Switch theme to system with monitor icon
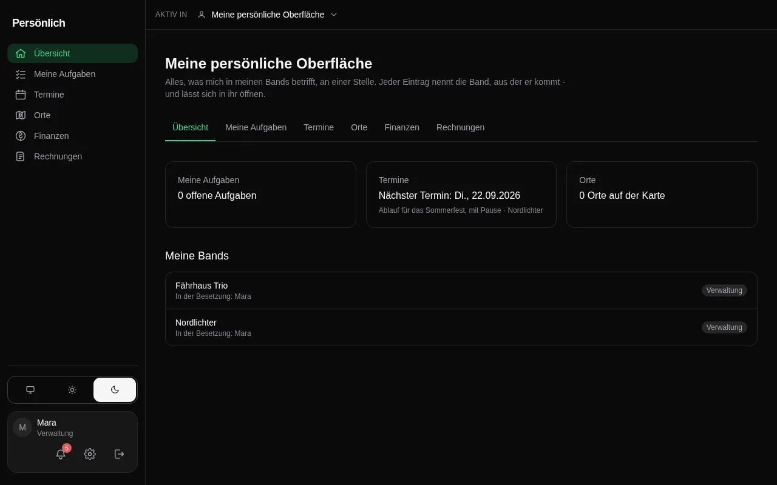The width and height of the screenshot is (777, 485). 30,390
